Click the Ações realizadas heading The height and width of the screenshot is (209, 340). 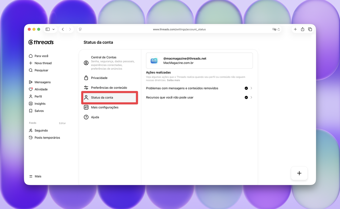pos(158,72)
